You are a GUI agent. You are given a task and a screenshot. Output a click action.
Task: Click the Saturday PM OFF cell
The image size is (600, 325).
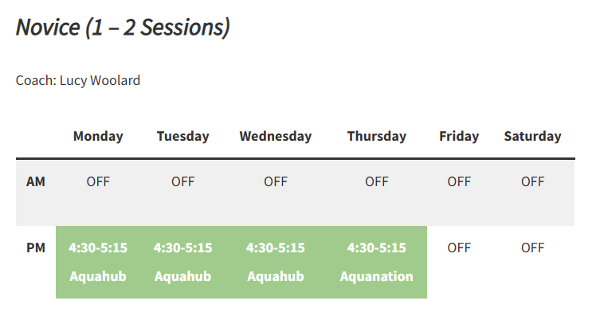coord(532,248)
